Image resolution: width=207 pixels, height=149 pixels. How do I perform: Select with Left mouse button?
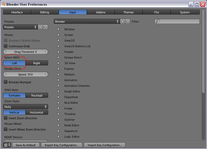[14, 63]
